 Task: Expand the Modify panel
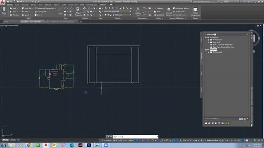point(86,18)
